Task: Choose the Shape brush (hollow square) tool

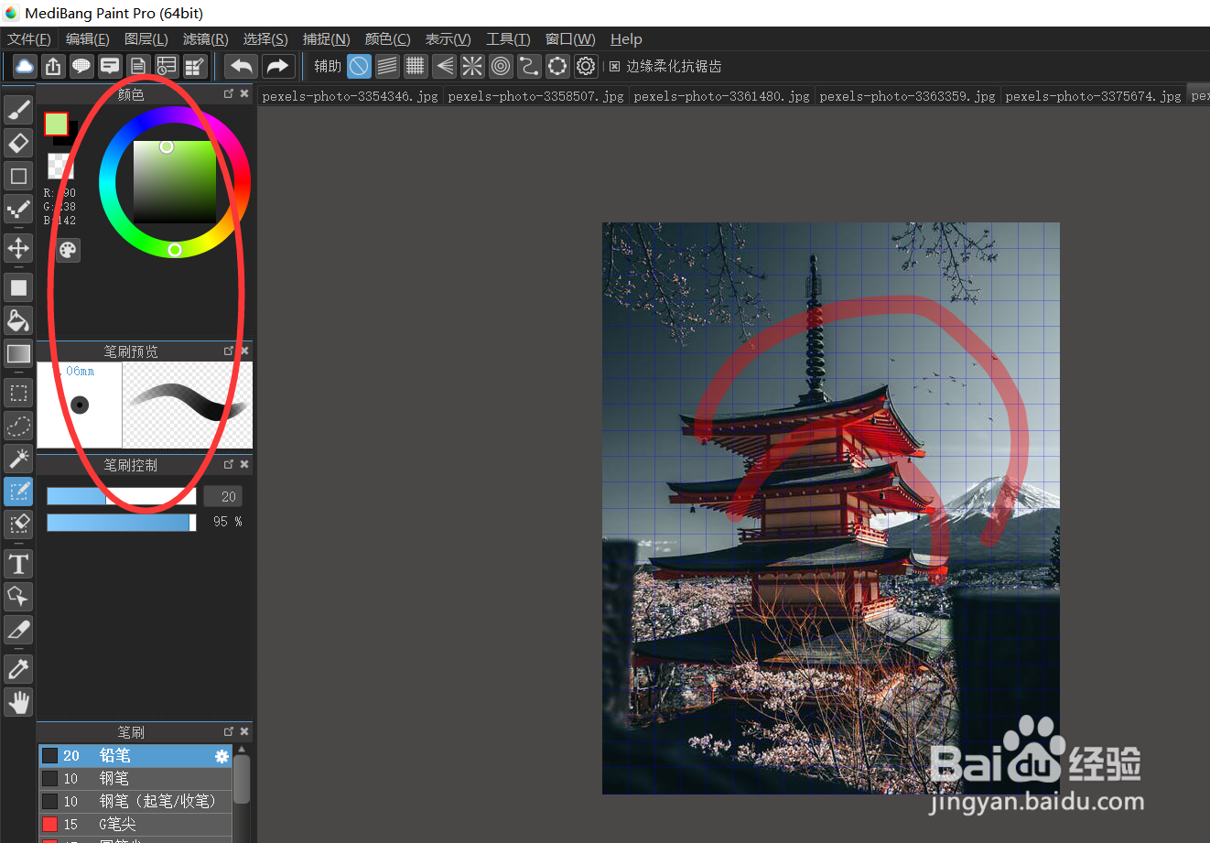Action: point(18,176)
